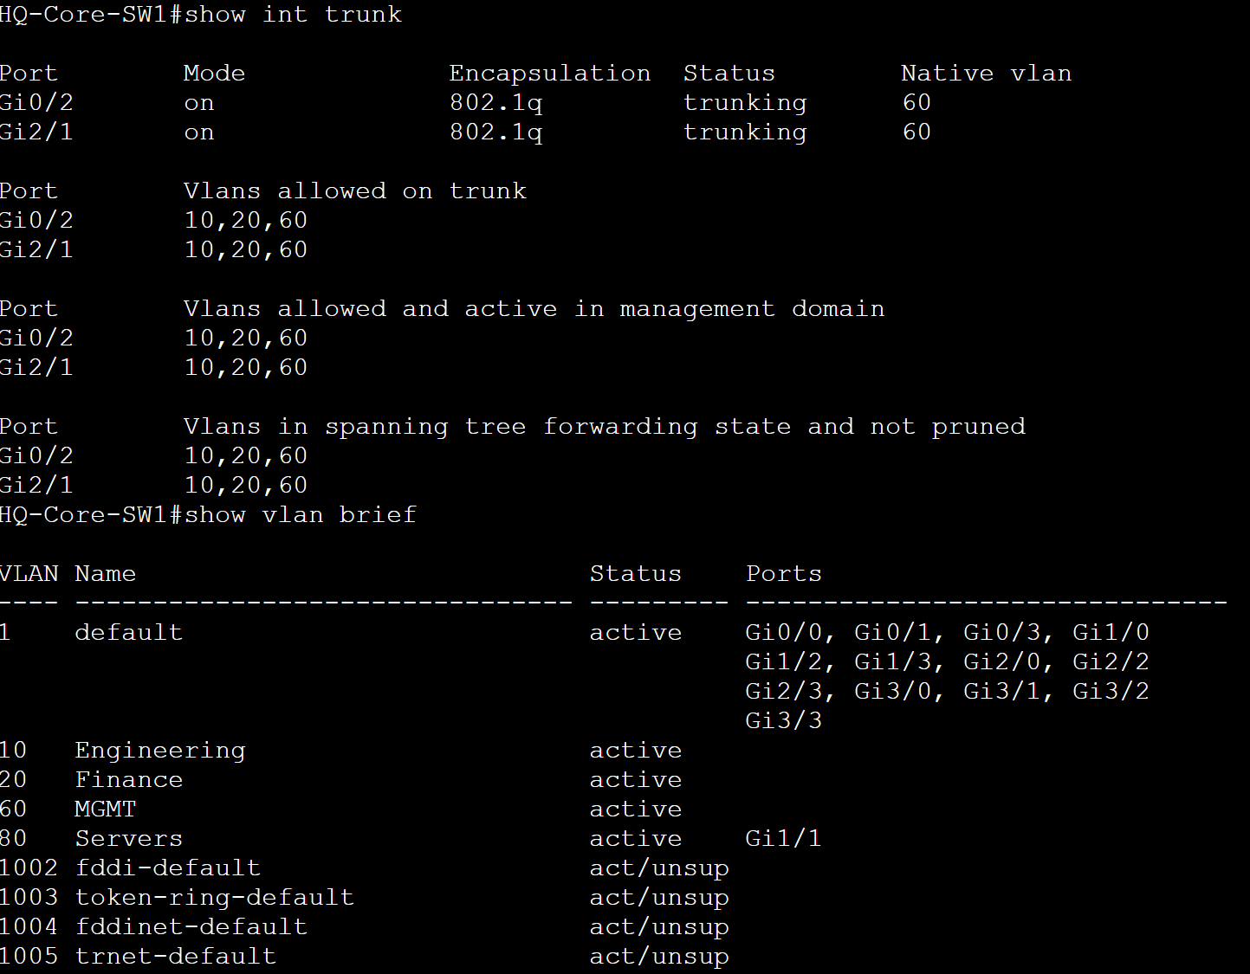Click the Native vlan column header
The height and width of the screenshot is (974, 1250).
[x=986, y=74]
